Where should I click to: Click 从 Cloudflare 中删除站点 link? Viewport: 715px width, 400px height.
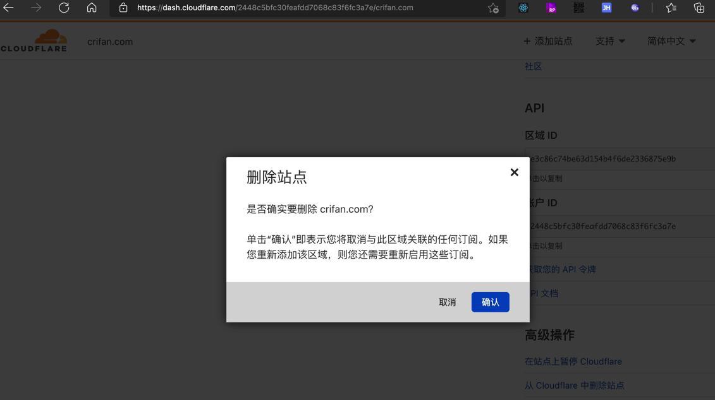pos(574,385)
